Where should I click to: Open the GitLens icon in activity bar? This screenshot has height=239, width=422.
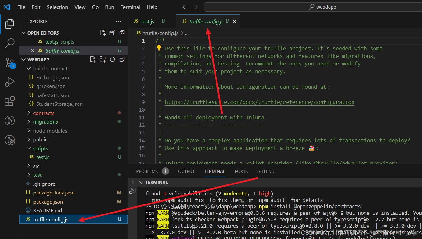(x=10, y=121)
